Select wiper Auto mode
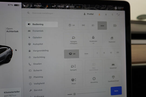 (86, 54)
